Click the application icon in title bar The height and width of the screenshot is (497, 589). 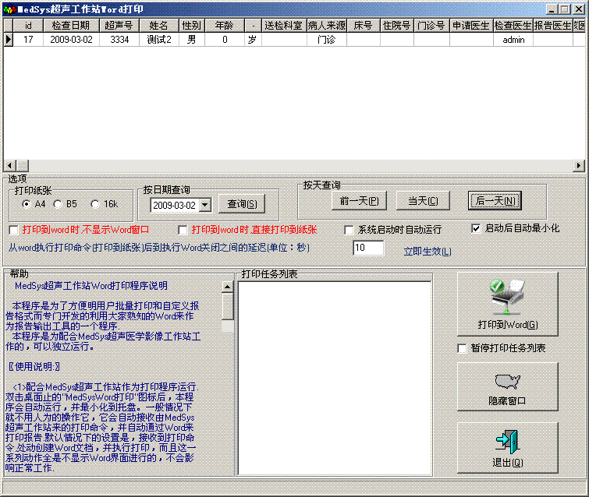(9, 9)
